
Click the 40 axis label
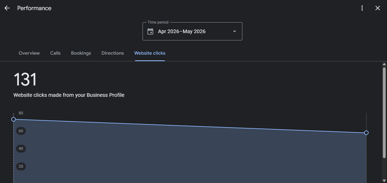[x=21, y=149]
